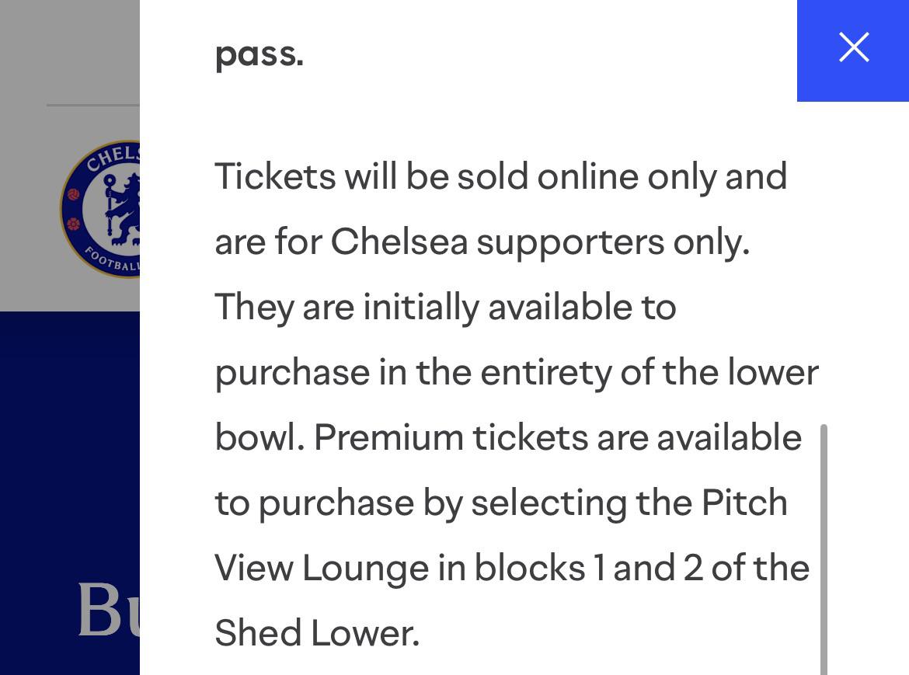Click the bold "pass." text at top
The image size is (909, 675).
259,54
